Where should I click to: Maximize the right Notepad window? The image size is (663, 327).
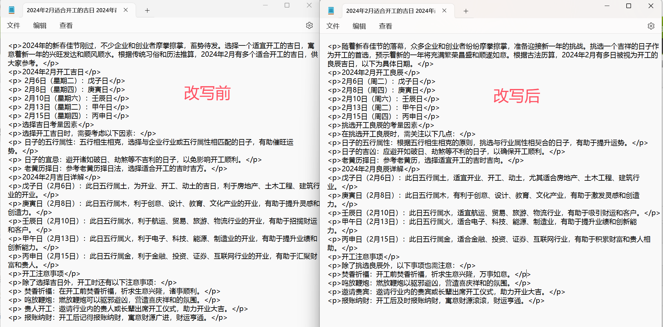(x=629, y=6)
